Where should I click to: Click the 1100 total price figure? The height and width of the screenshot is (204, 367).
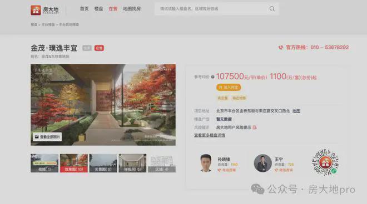click(278, 76)
